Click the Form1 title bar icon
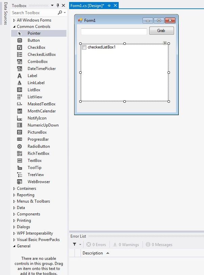 click(x=80, y=20)
